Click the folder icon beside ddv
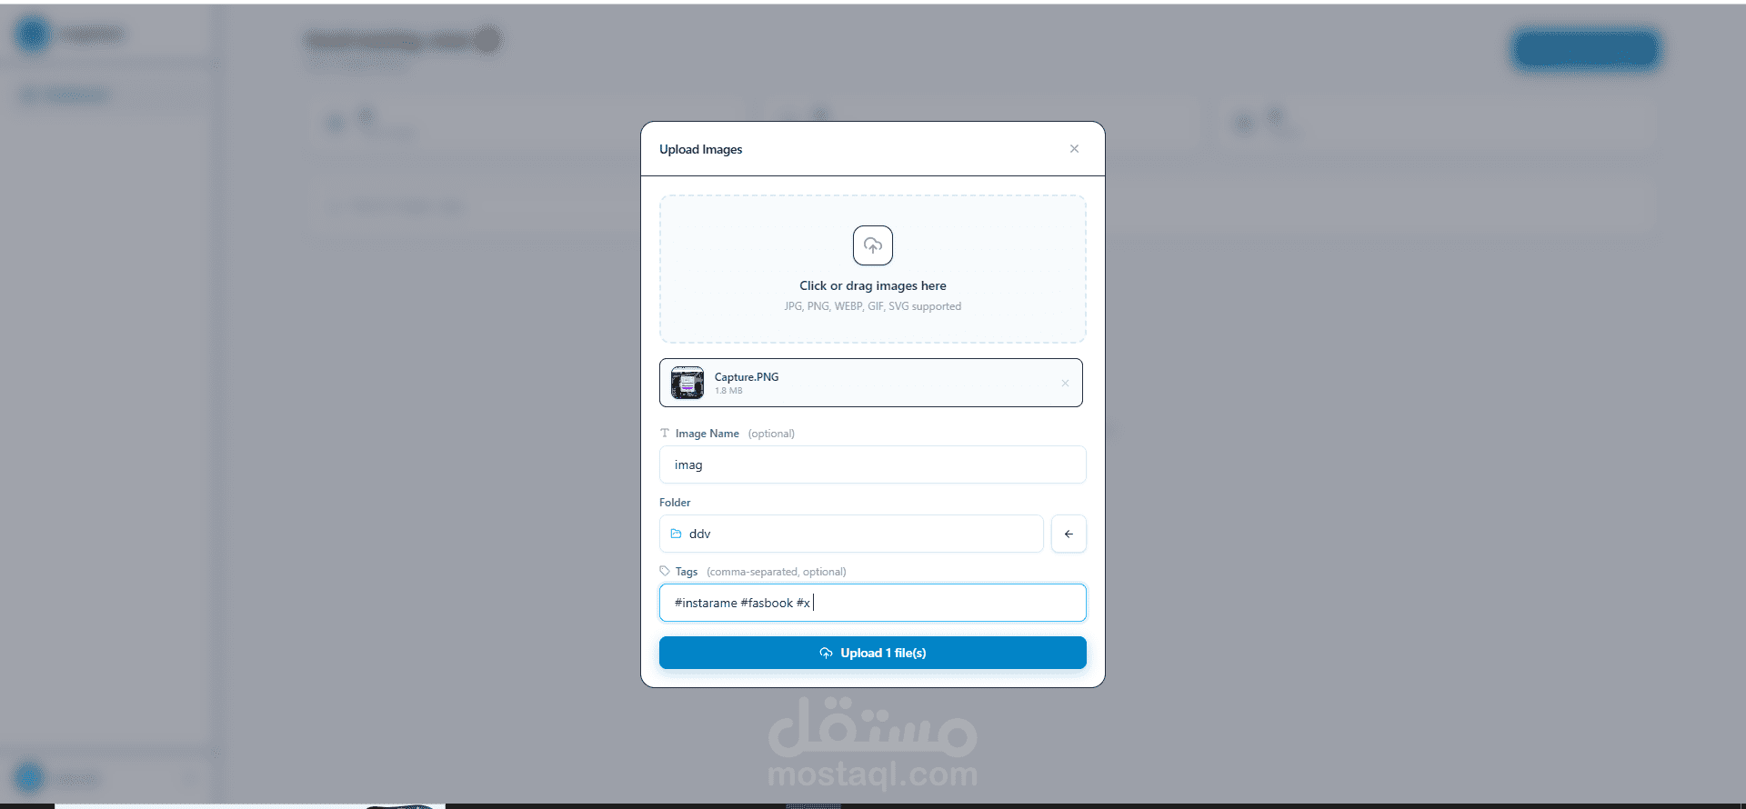 (676, 534)
